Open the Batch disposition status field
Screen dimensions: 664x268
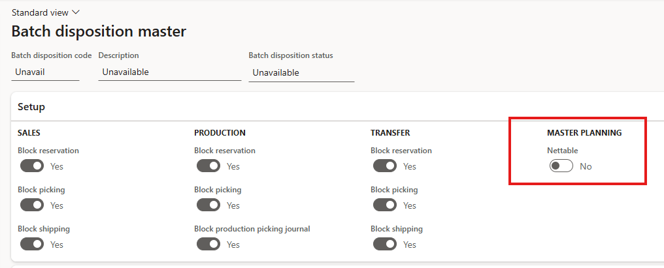pyautogui.click(x=301, y=73)
